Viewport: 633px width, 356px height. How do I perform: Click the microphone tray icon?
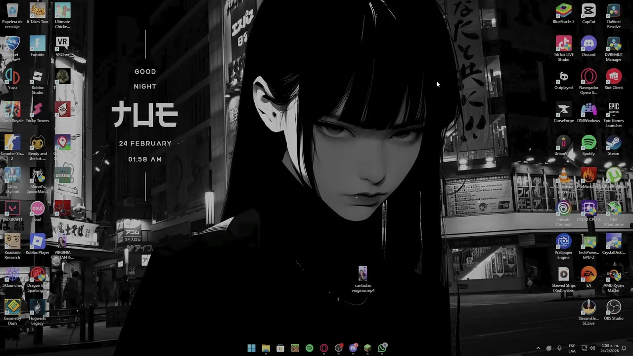pos(559,348)
